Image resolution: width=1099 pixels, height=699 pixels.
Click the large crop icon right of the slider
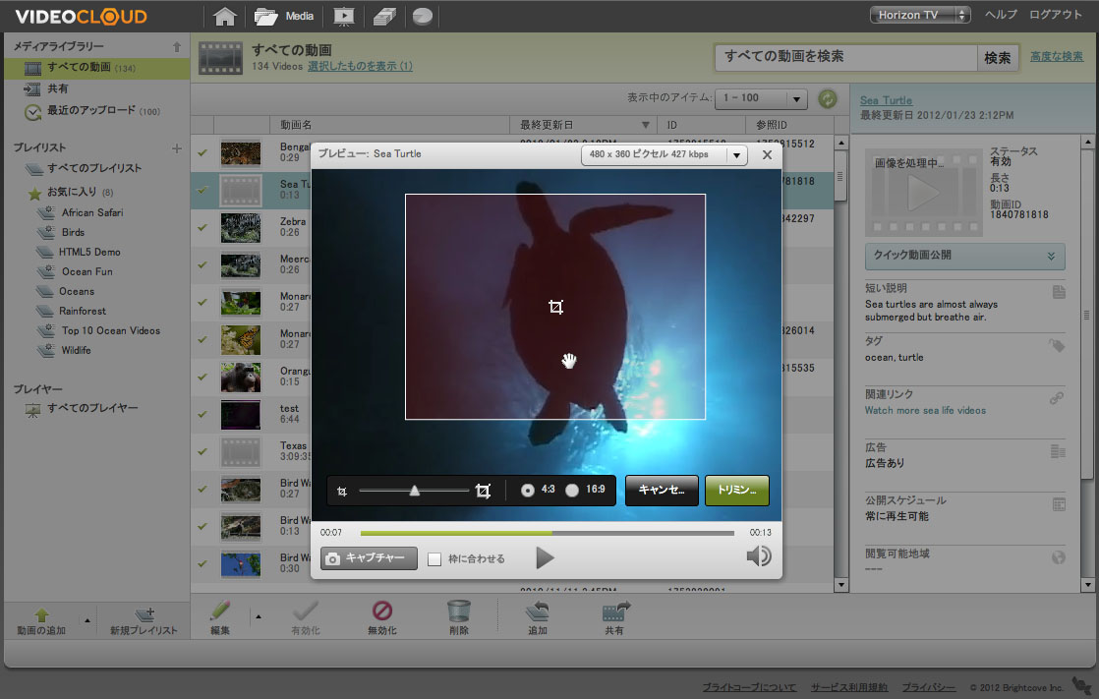[x=483, y=491]
